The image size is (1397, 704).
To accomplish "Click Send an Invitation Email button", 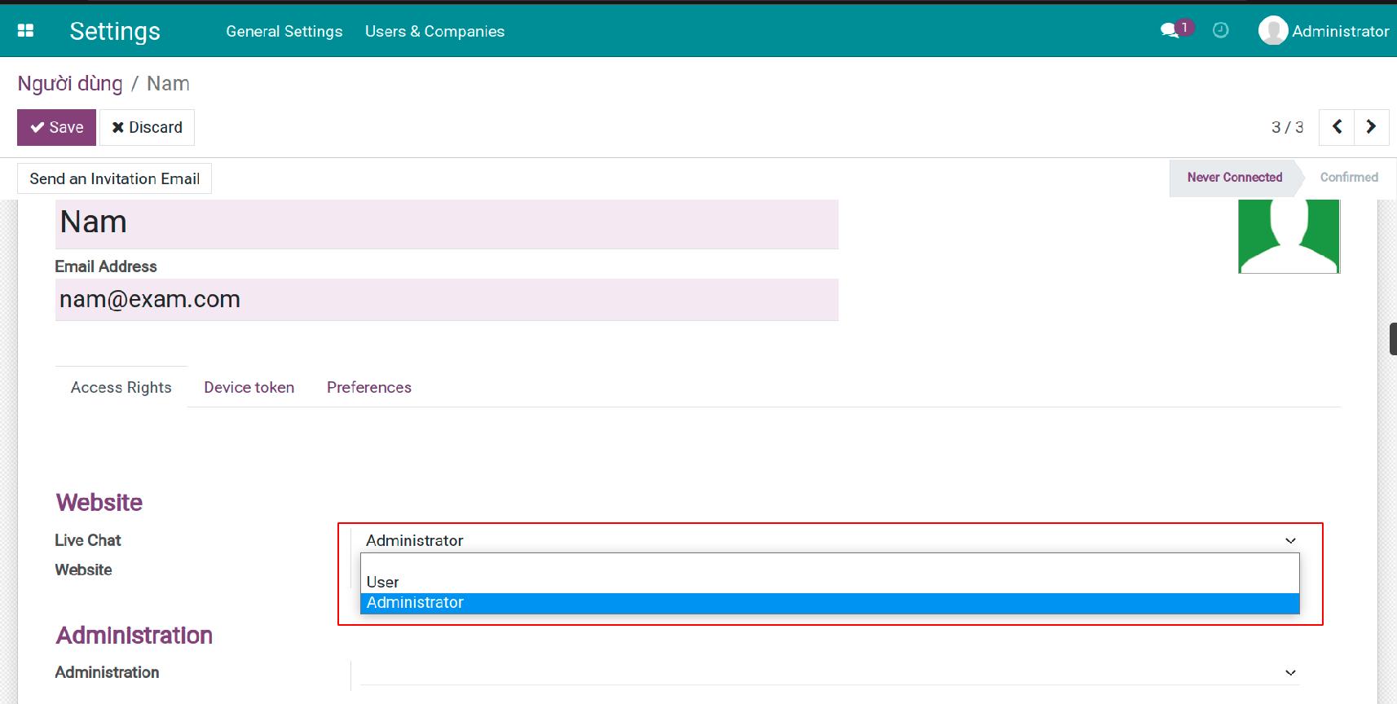I will pos(115,178).
